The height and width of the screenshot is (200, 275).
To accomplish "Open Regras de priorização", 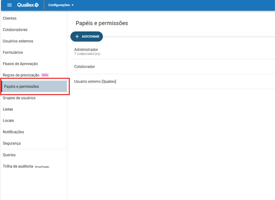I will tap(21, 75).
